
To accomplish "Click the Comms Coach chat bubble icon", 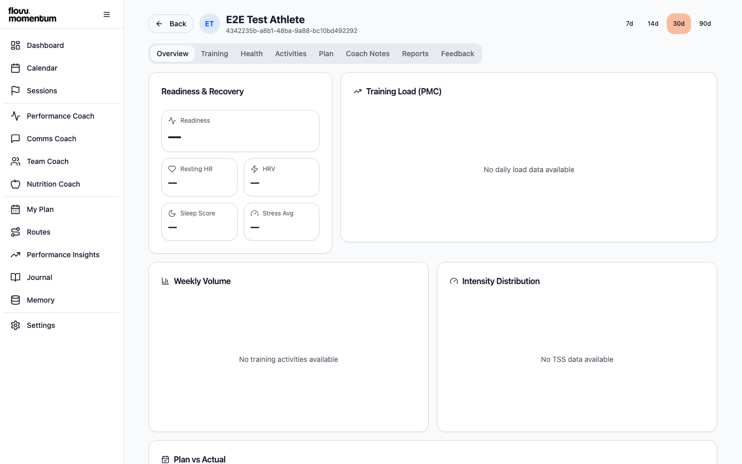I will tap(15, 139).
